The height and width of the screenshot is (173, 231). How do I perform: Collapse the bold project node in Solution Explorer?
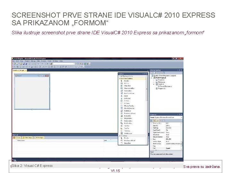tap(151, 78)
